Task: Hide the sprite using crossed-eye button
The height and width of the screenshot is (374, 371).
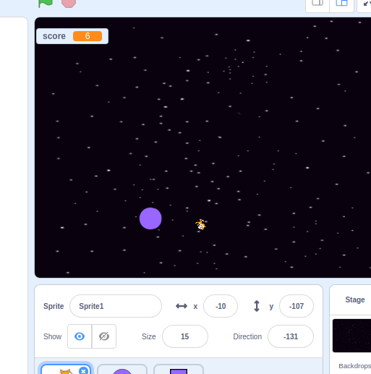Action: tap(104, 336)
